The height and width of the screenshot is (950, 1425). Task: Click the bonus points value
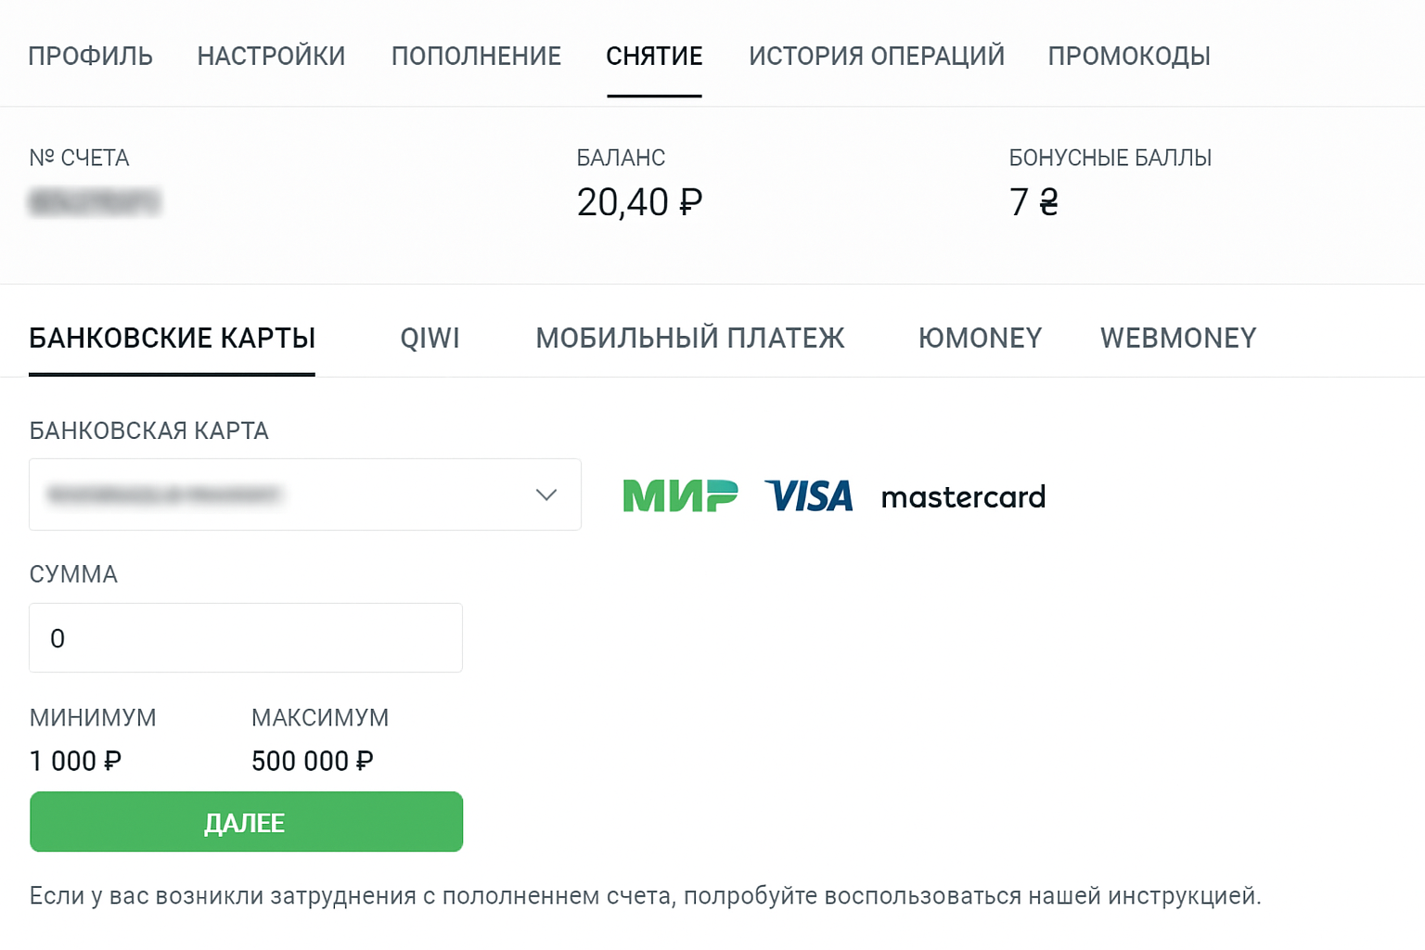1033,202
